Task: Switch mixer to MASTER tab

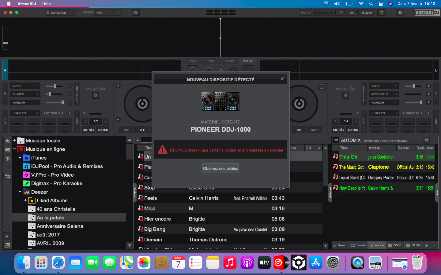Action: click(x=248, y=61)
